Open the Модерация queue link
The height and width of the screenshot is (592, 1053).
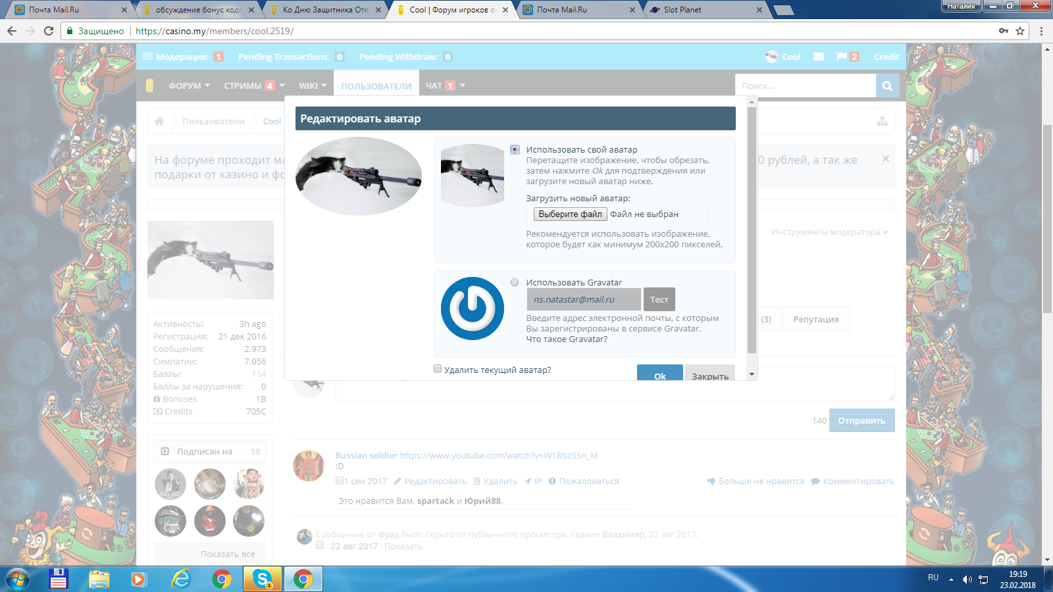(183, 57)
